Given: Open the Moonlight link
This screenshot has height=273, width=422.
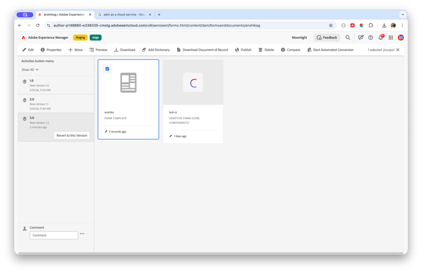Looking at the screenshot, I should coord(299,38).
